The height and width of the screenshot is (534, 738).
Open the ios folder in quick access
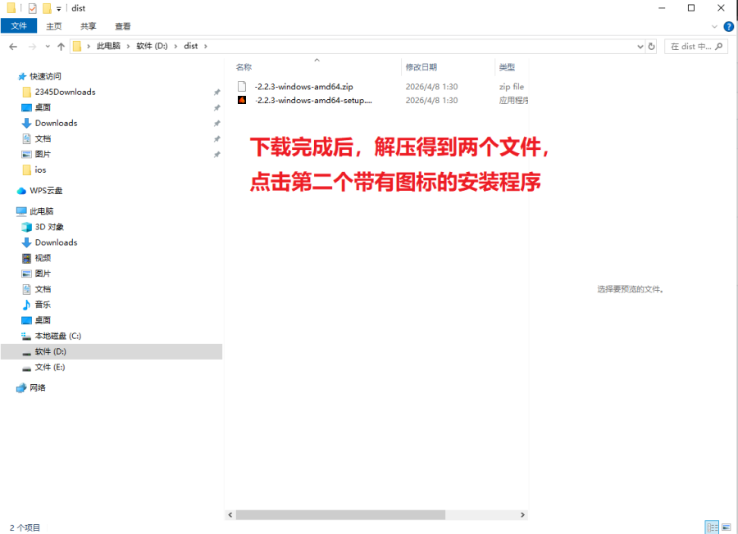(x=40, y=170)
